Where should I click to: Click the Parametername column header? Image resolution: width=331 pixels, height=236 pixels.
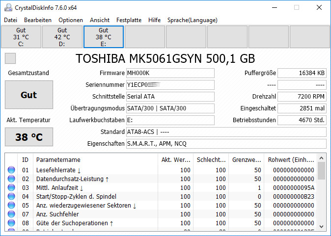tap(95, 159)
